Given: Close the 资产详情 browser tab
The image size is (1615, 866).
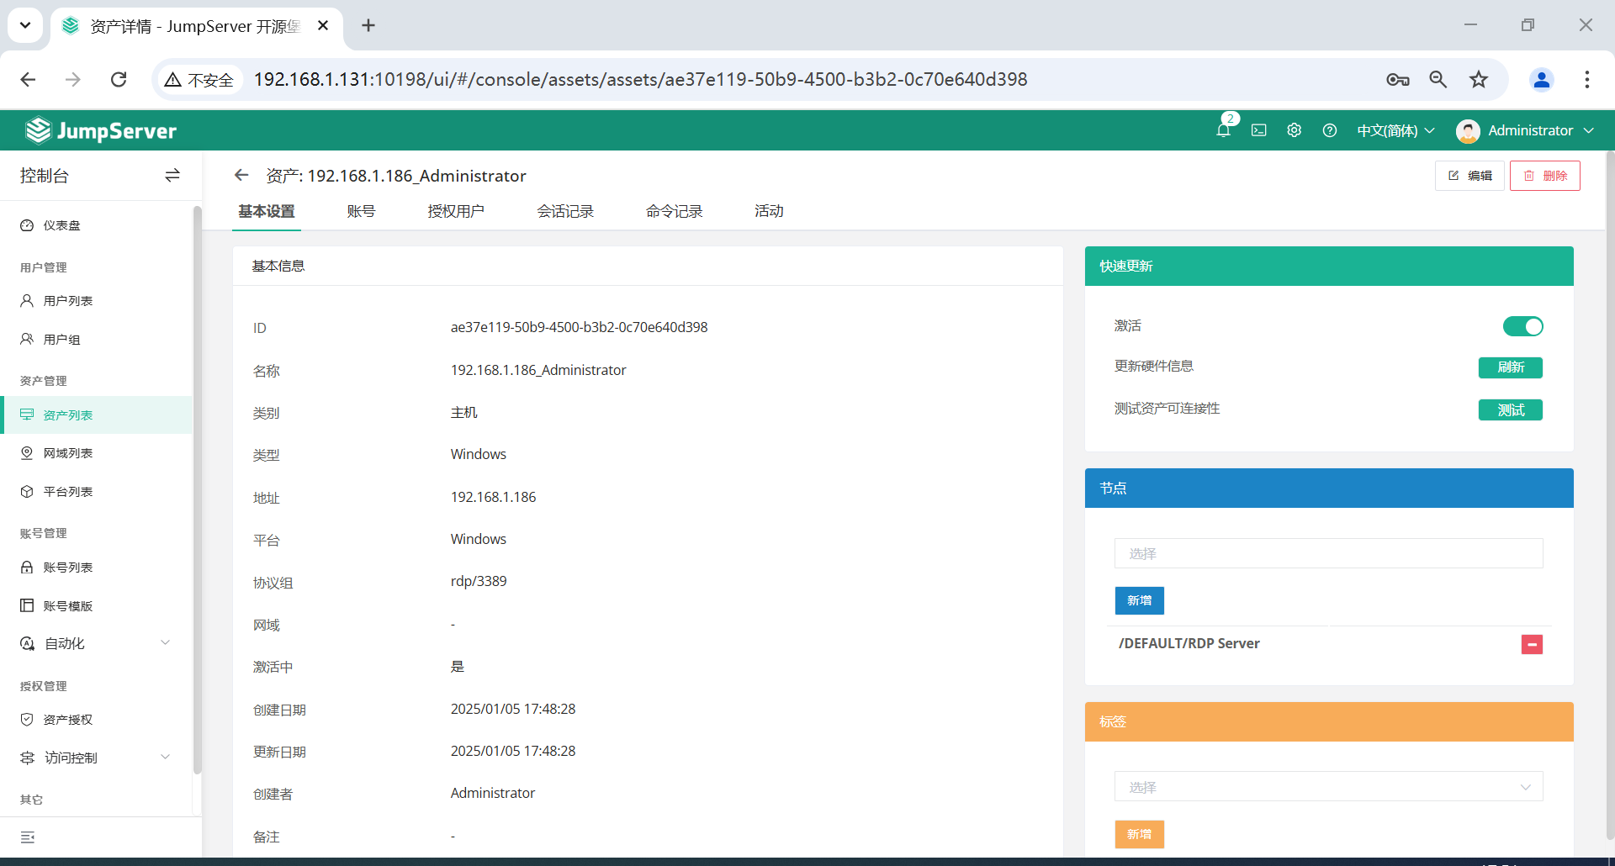Looking at the screenshot, I should click(x=323, y=25).
